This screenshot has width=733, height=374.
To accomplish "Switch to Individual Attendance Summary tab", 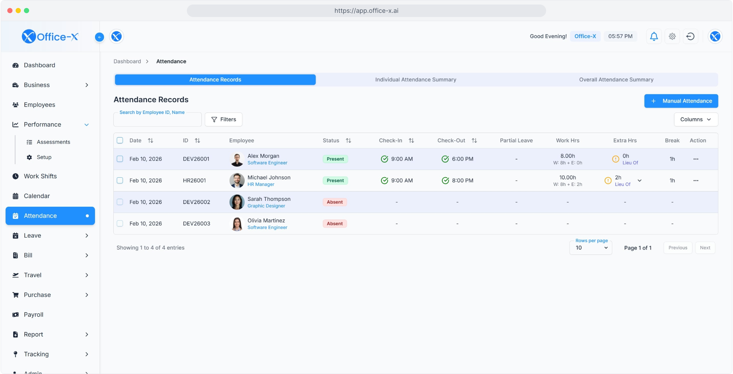I will click(415, 80).
